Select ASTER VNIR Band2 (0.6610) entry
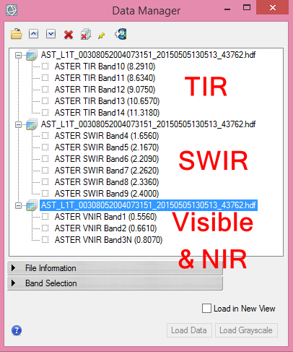Viewport: 293px width, 352px height. coord(105,228)
